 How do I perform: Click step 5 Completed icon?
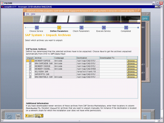point(126,27)
